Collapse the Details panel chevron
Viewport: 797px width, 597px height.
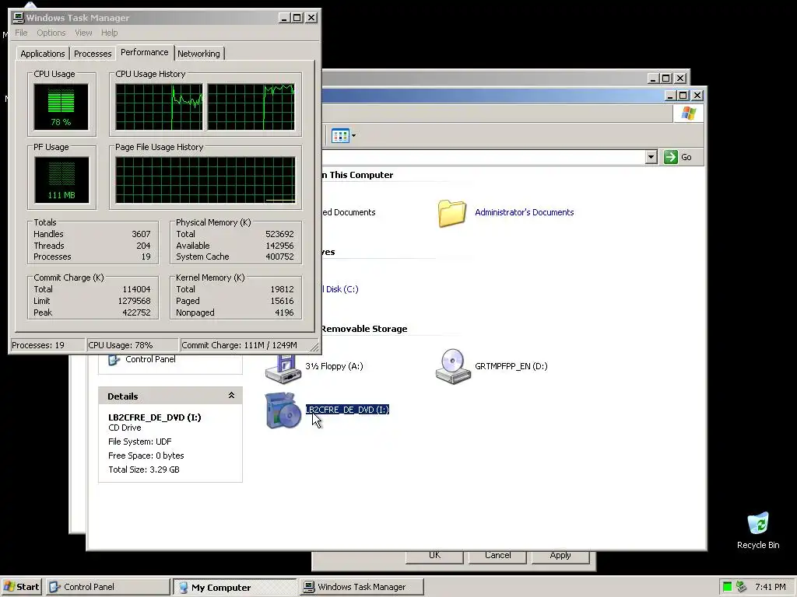tap(231, 396)
